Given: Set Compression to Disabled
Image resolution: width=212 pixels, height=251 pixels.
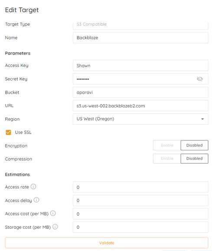Looking at the screenshot, I should pos(194,159).
